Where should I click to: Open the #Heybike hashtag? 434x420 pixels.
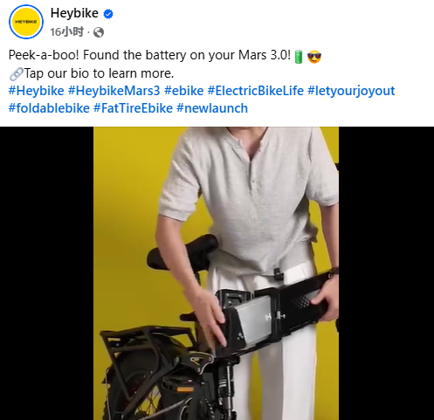tap(36, 91)
